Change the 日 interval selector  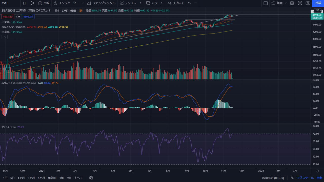(24, 3)
